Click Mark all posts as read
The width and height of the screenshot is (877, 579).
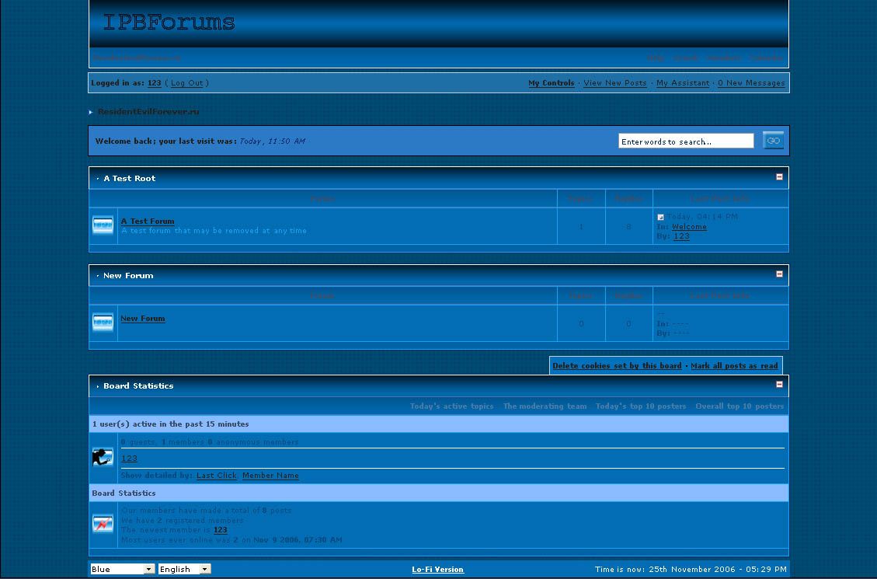734,366
